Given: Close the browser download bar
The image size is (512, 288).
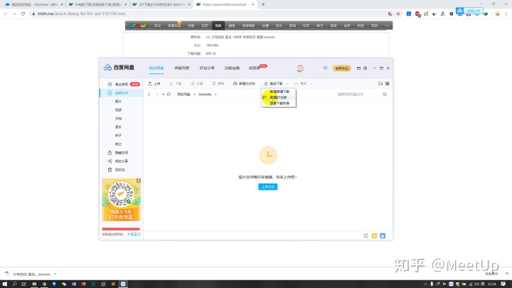Looking at the screenshot, I should click(x=507, y=274).
